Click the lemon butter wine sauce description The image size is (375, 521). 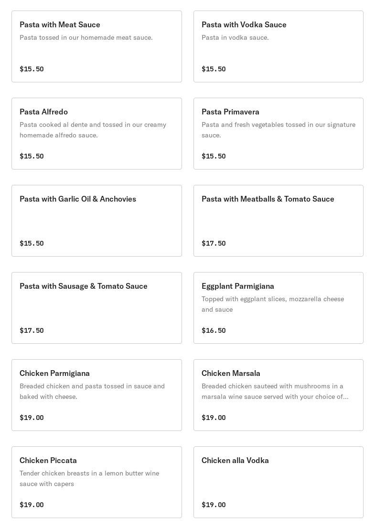point(89,478)
